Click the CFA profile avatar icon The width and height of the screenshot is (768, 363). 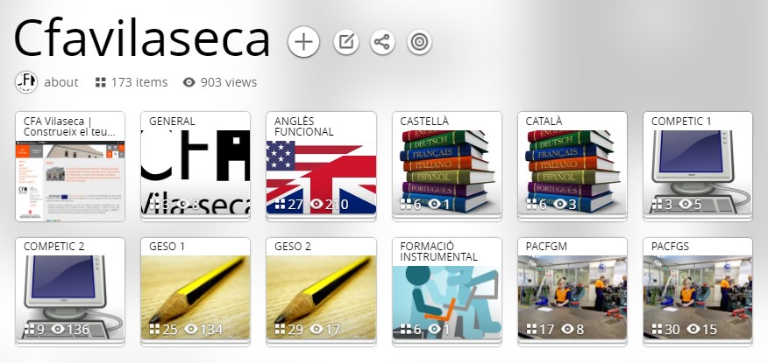(26, 82)
